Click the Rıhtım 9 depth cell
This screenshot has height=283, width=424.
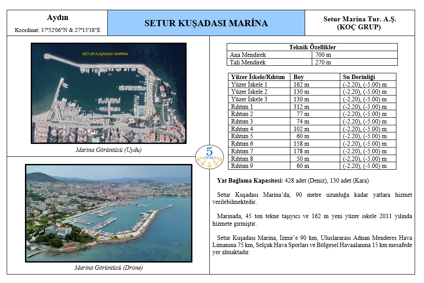tap(368, 166)
